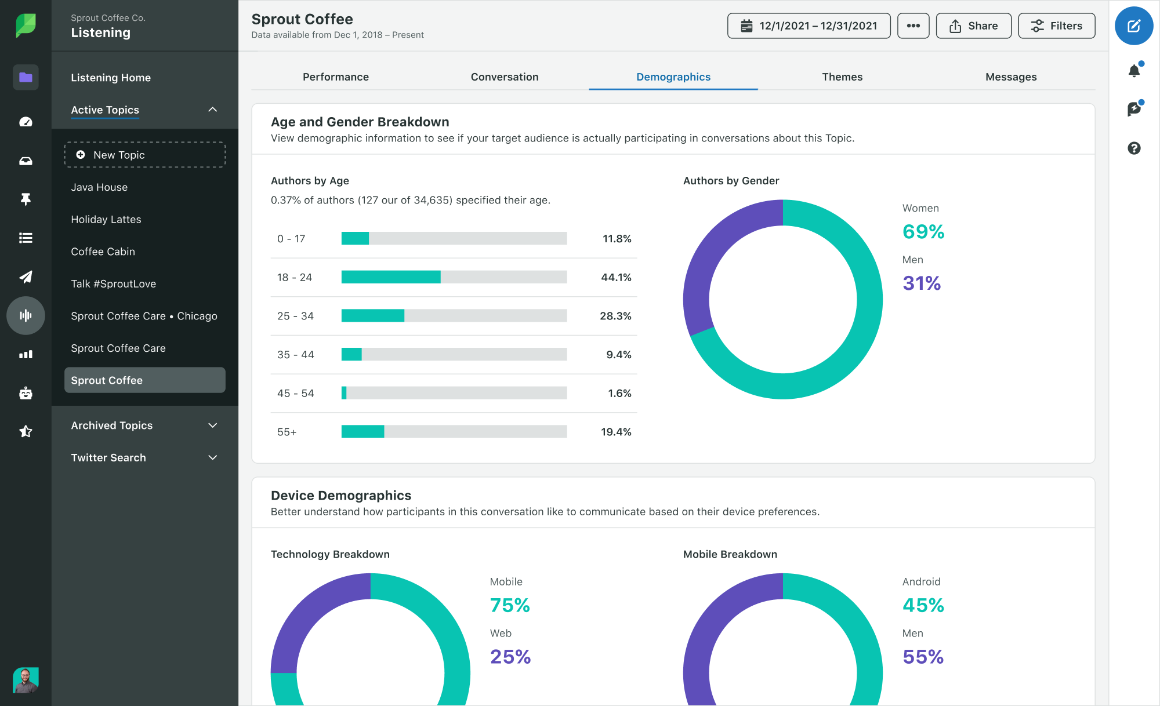This screenshot has width=1160, height=706.
Task: Select the Themes tab
Action: coord(841,76)
